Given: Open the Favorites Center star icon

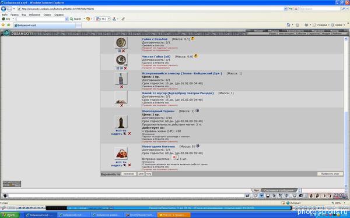Looking at the screenshot, I should click(x=3, y=25).
